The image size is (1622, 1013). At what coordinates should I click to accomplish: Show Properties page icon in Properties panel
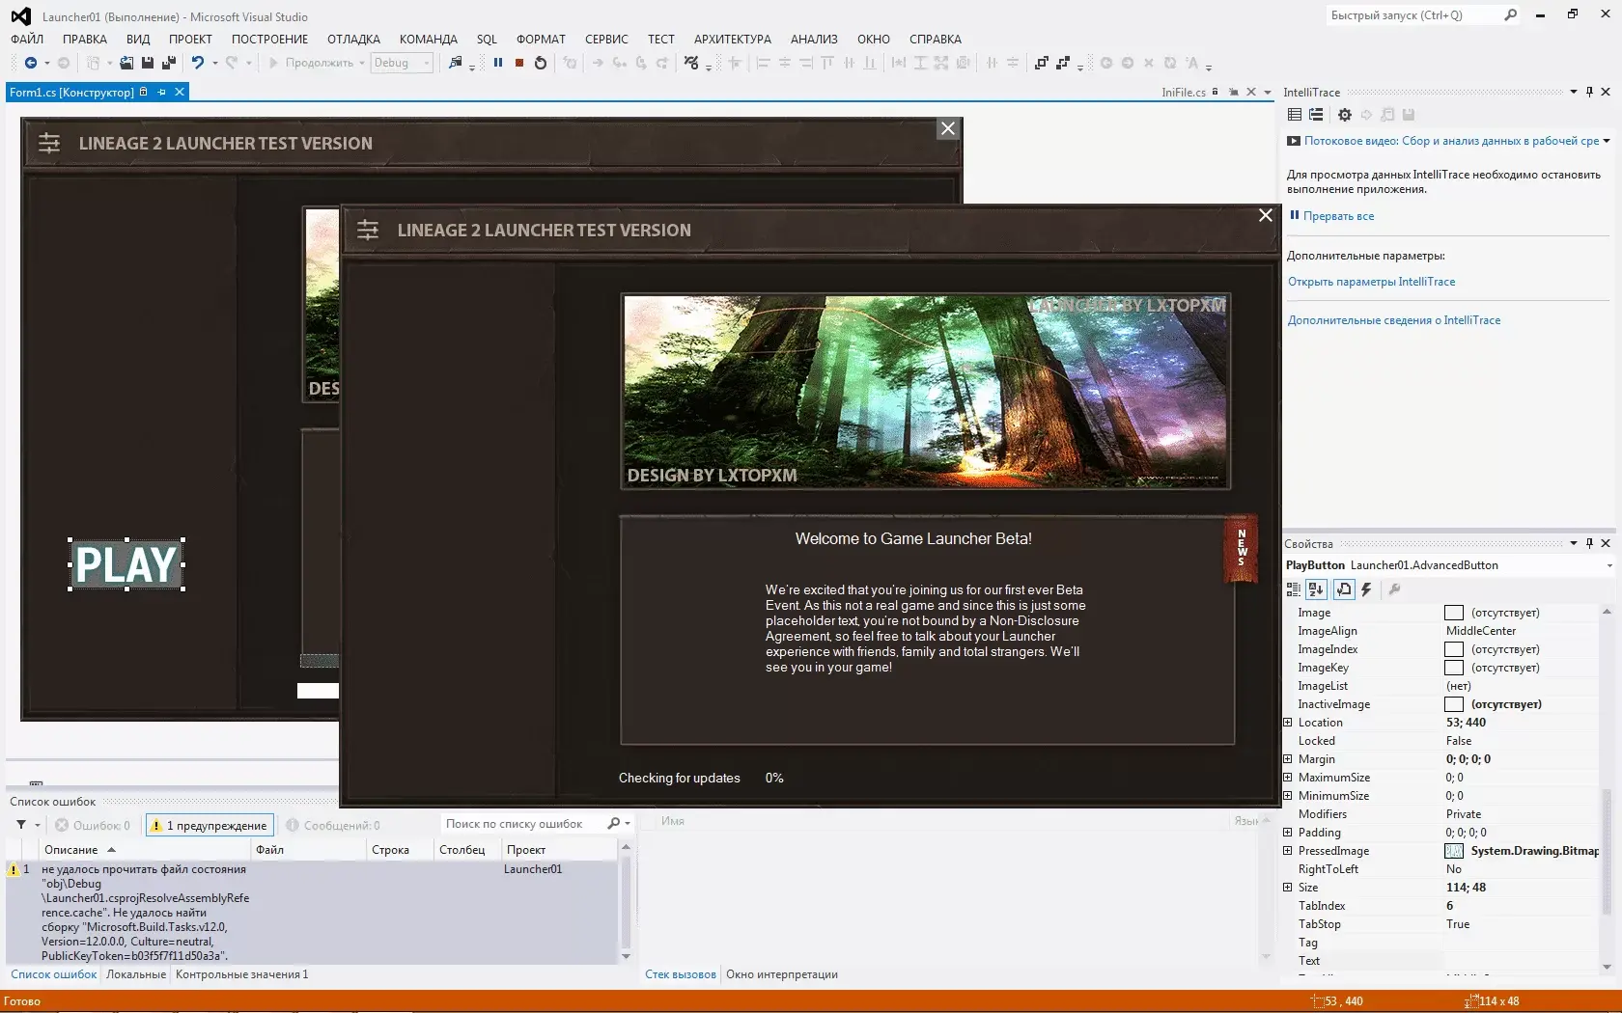point(1344,589)
